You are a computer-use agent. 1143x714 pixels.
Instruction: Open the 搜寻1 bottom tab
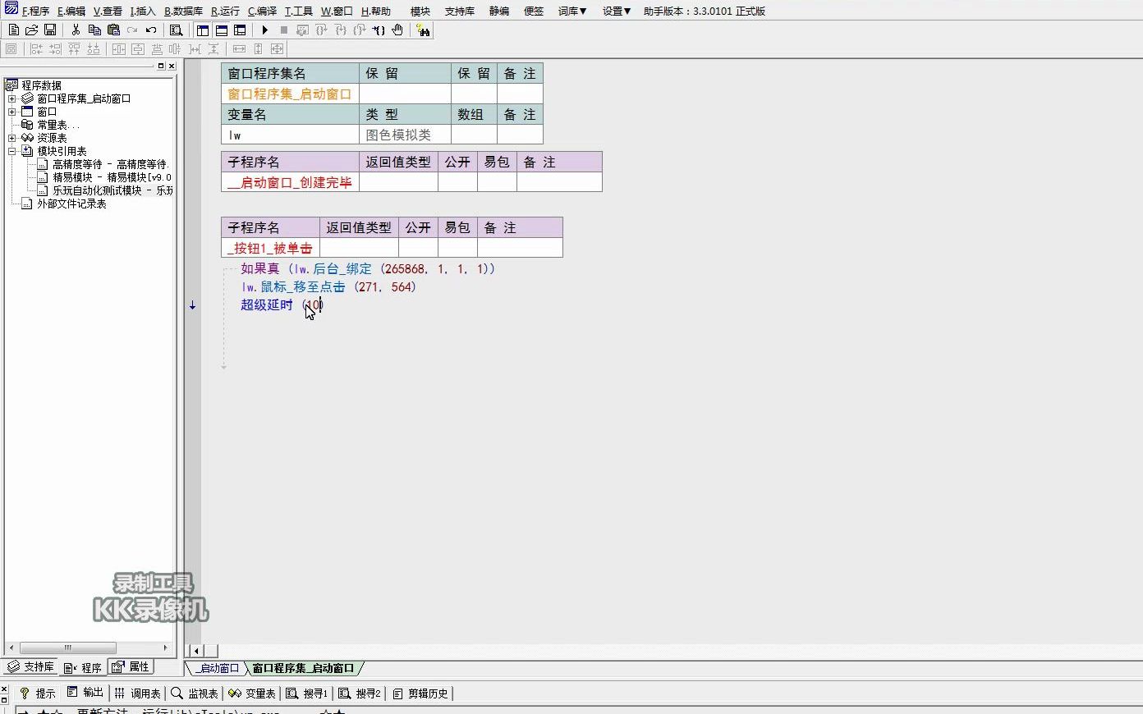pyautogui.click(x=306, y=693)
